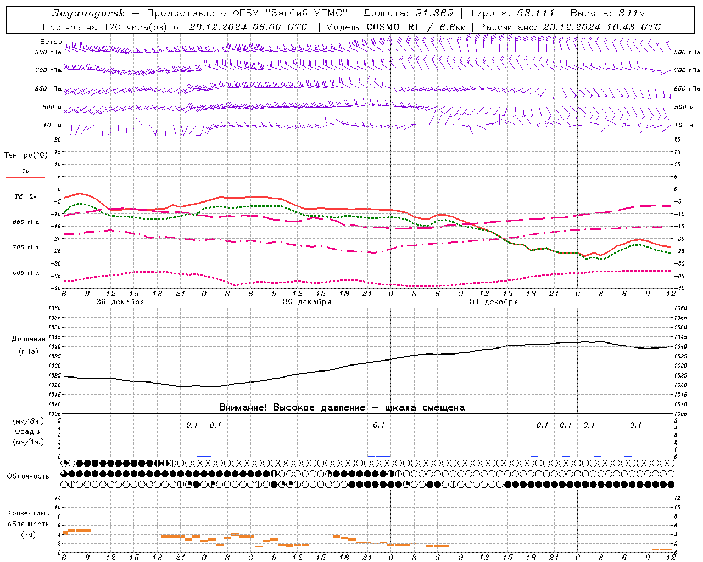Click the 31 декабря date label
This screenshot has height=562, width=703.
click(494, 302)
